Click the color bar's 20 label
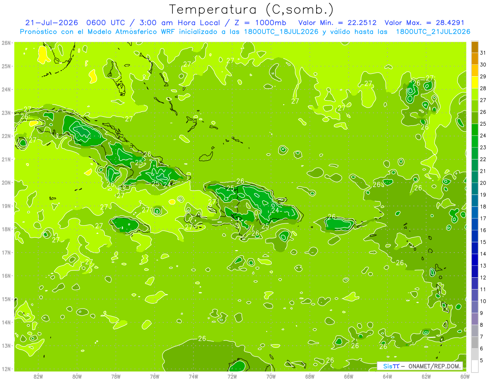The height and width of the screenshot is (382, 494). [x=483, y=183]
